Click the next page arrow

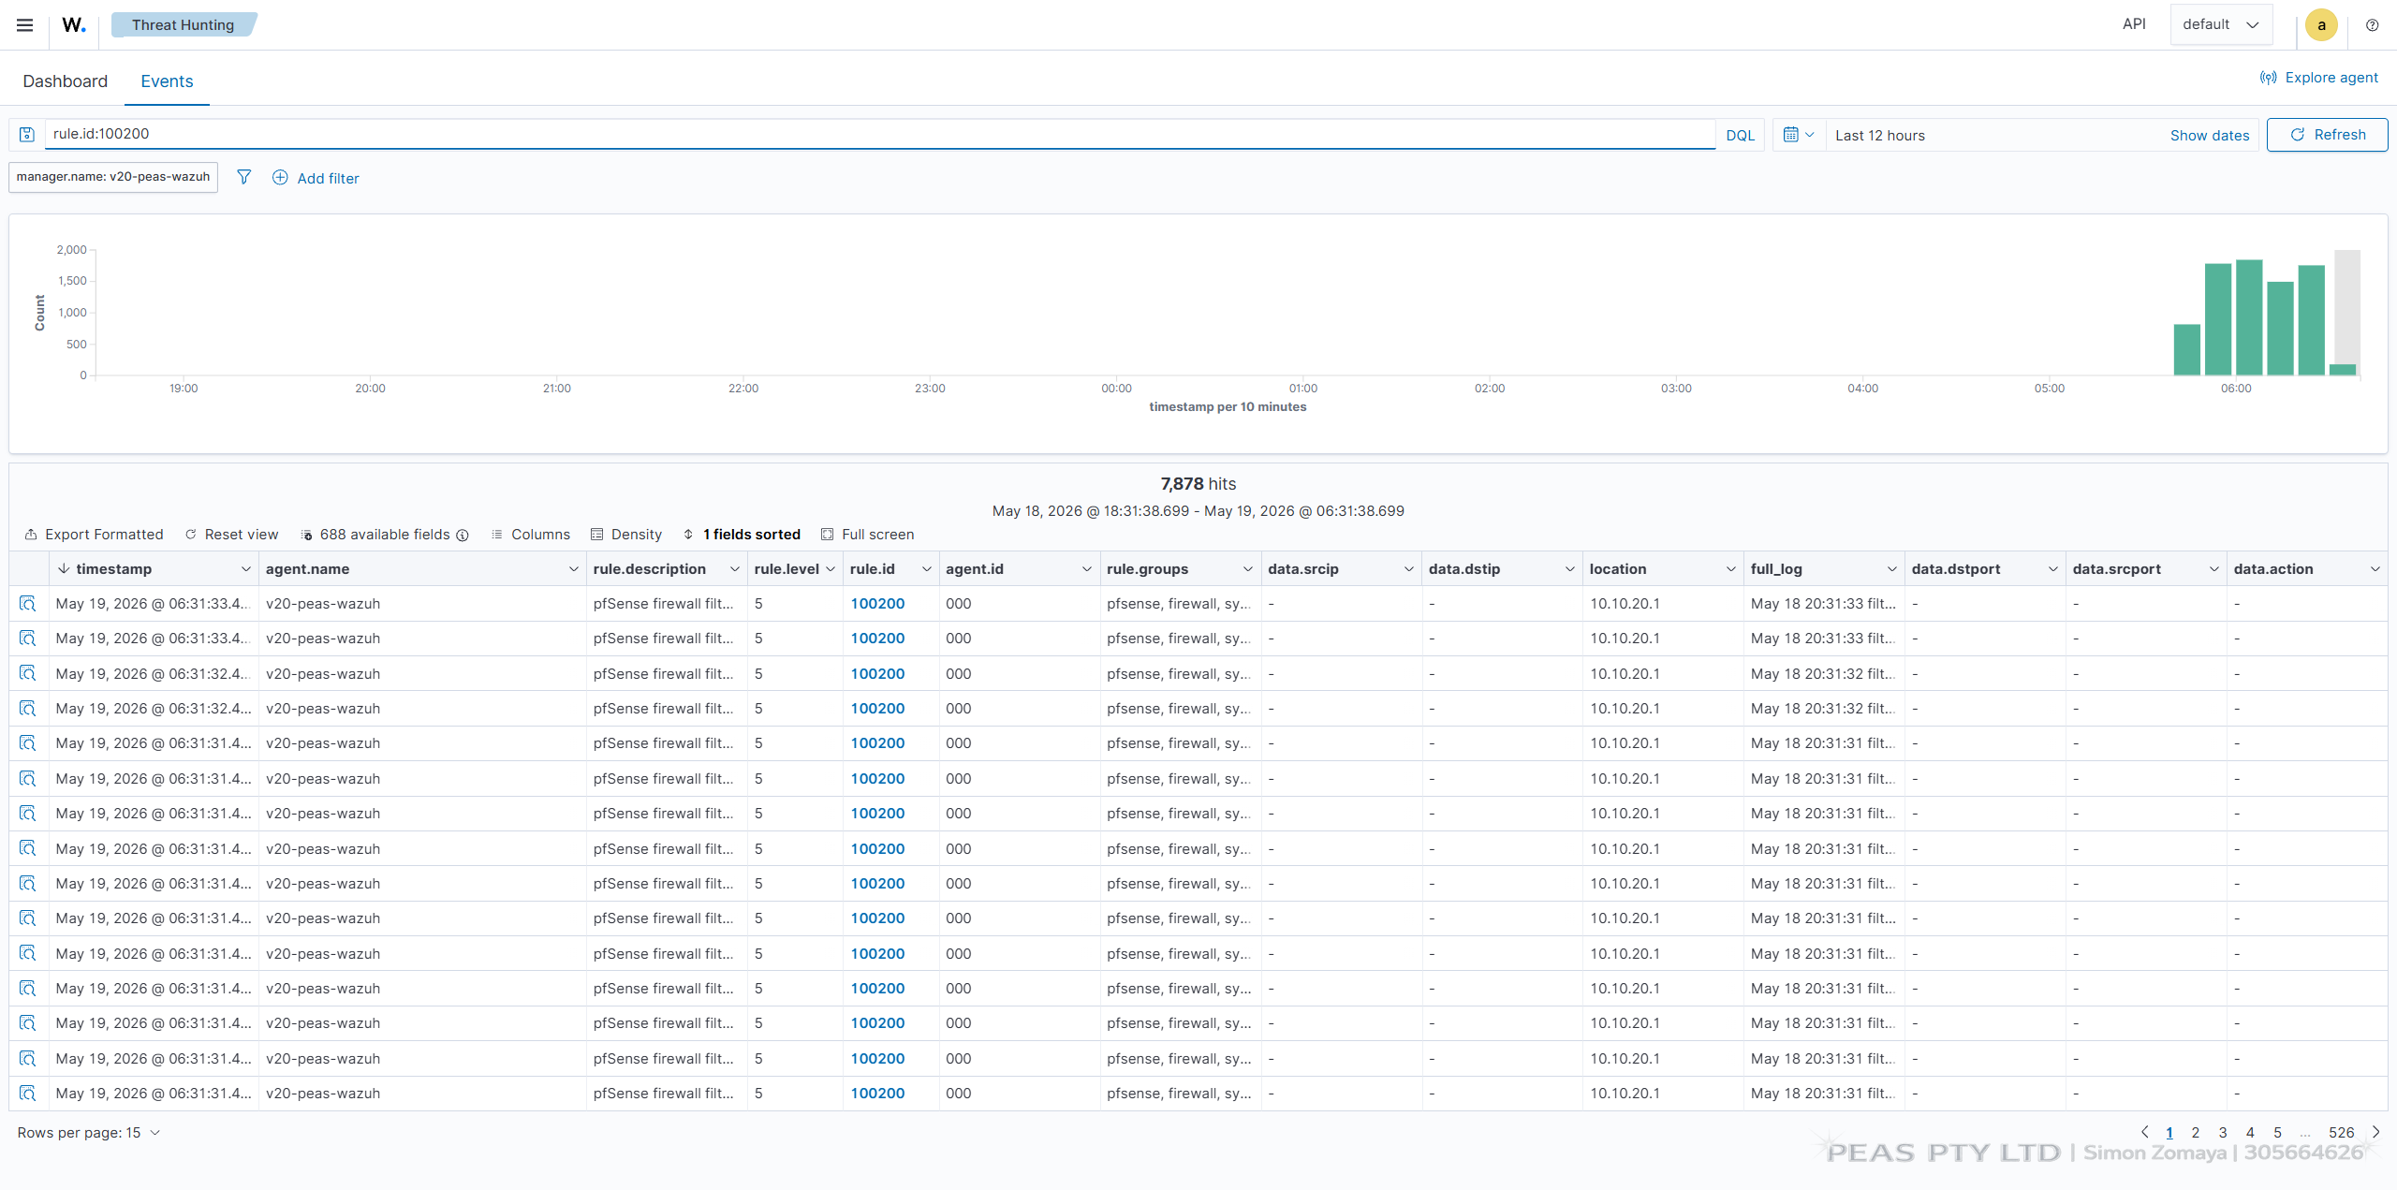[2376, 1132]
